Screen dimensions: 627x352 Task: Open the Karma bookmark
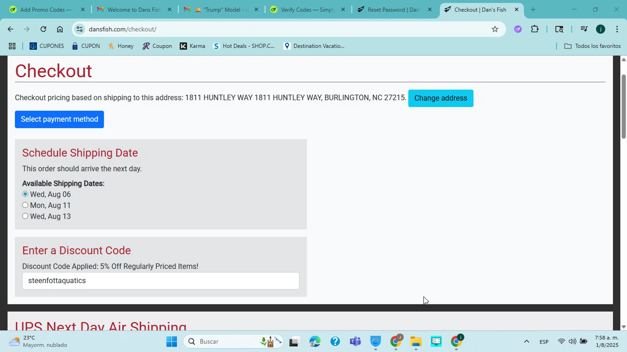(193, 46)
